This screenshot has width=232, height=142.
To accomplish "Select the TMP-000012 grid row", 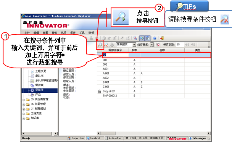I will click(x=154, y=96).
